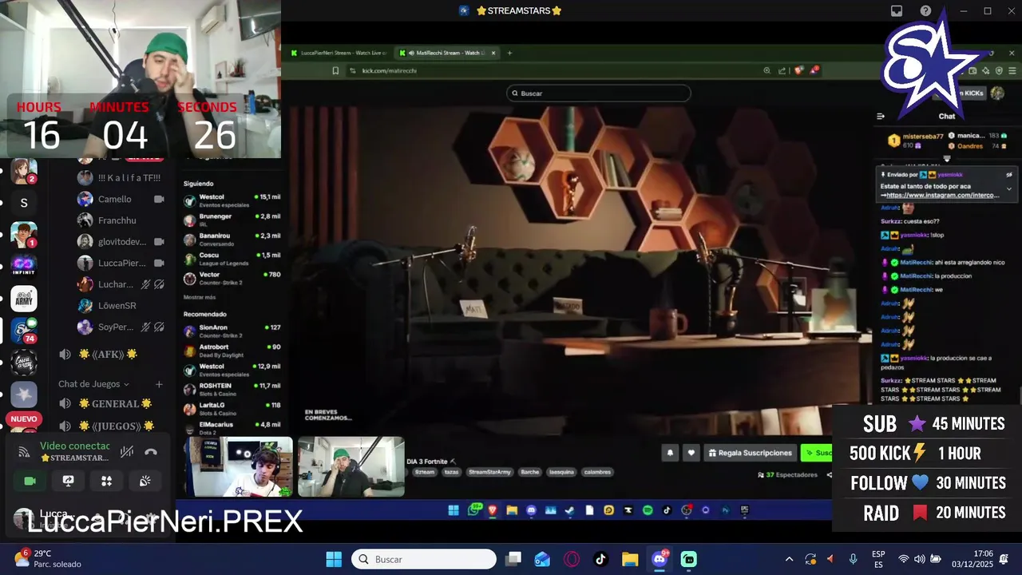Open the INFINIT server icon
The image size is (1022, 575).
pyautogui.click(x=24, y=265)
